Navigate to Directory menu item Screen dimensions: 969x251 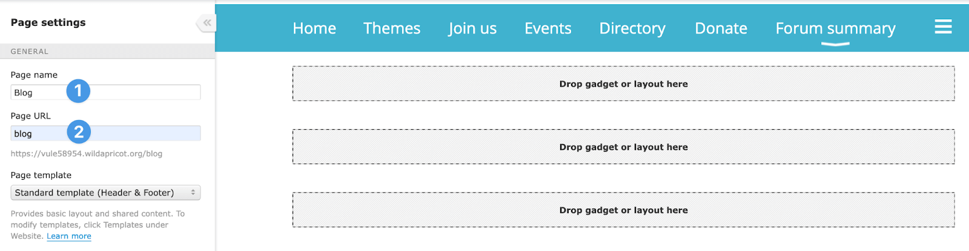632,28
